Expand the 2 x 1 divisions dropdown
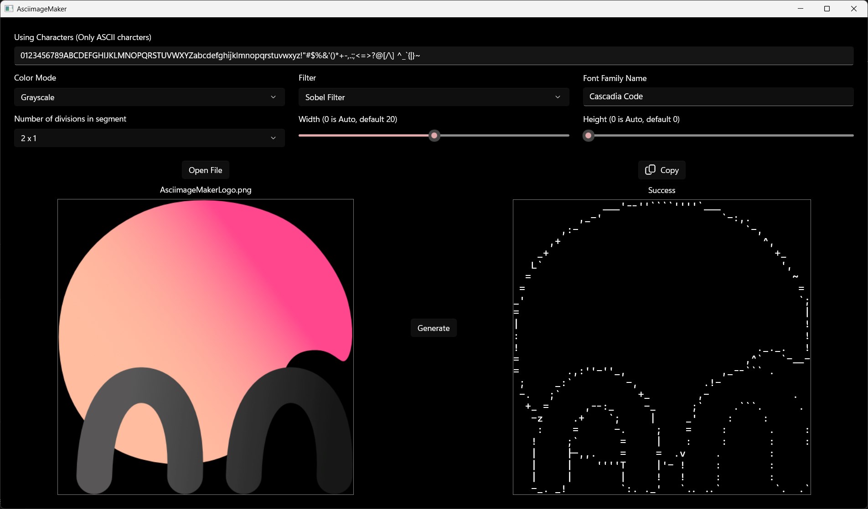The image size is (868, 509). (150, 138)
